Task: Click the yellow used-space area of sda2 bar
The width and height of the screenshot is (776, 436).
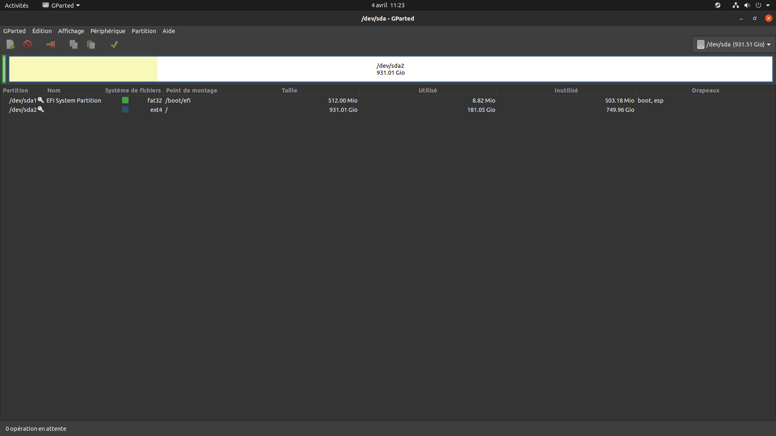Action: [83, 69]
